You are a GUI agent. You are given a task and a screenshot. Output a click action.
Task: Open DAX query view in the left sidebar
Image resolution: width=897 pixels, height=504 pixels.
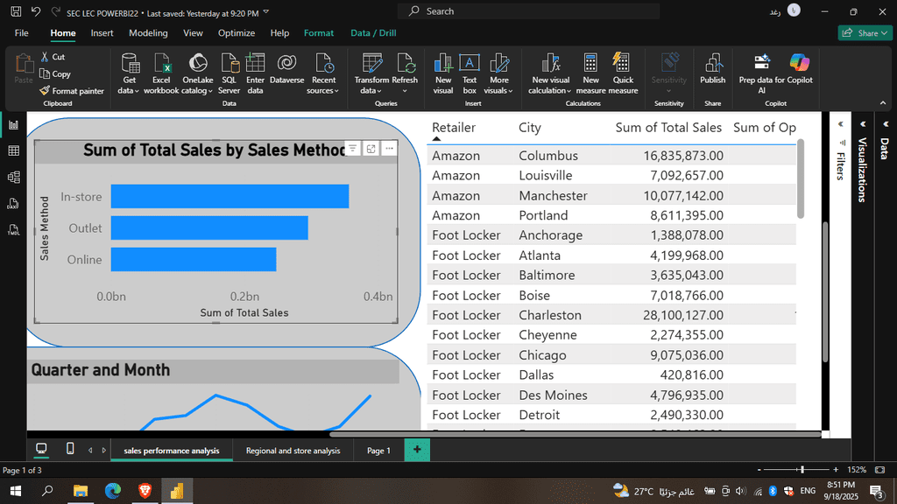click(x=13, y=204)
